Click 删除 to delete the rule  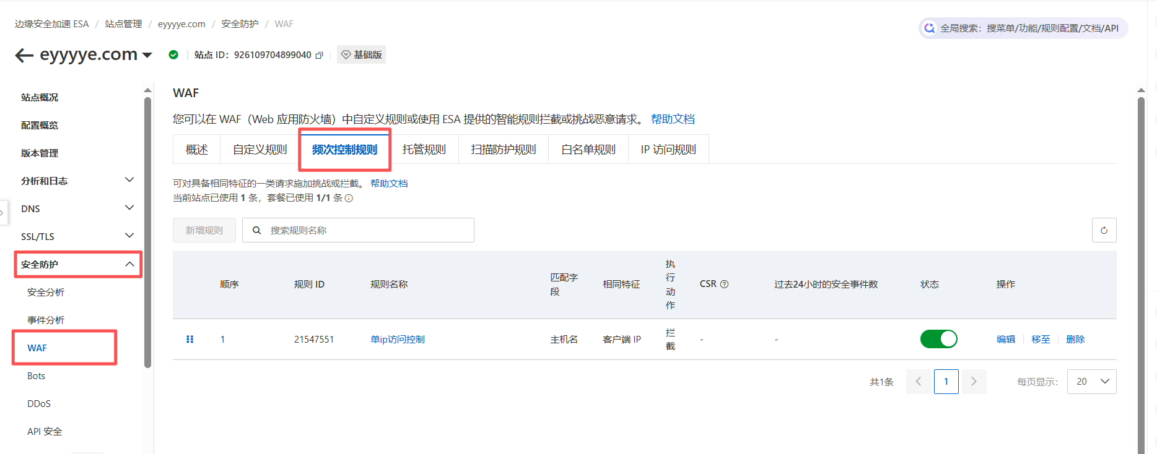[1075, 339]
